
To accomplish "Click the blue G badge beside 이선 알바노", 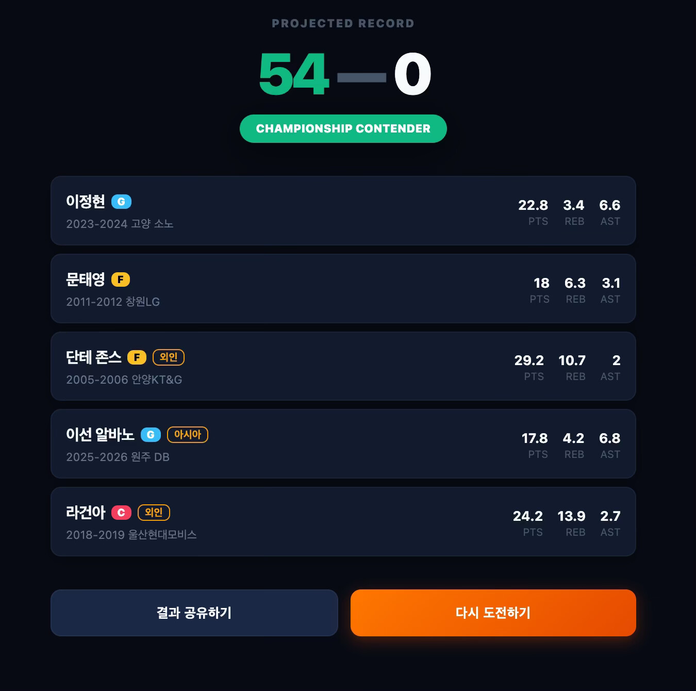I will 151,435.
